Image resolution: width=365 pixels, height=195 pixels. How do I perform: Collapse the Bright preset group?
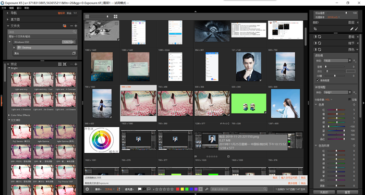pyautogui.click(x=9, y=68)
